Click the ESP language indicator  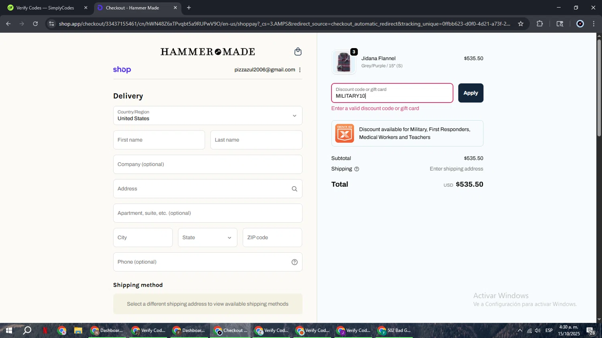549,330
